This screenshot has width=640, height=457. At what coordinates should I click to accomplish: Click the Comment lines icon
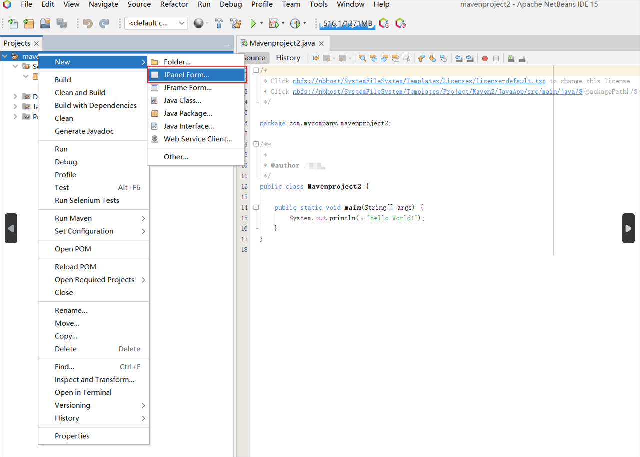pos(511,58)
